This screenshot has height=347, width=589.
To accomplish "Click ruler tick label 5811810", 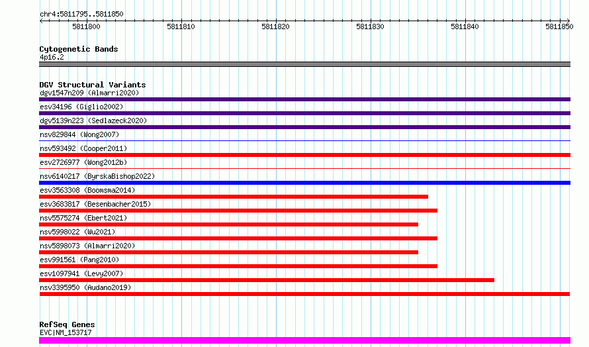I will click(181, 26).
